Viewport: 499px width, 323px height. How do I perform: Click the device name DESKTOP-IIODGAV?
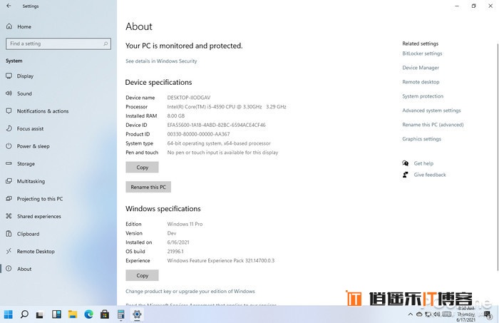(x=189, y=98)
